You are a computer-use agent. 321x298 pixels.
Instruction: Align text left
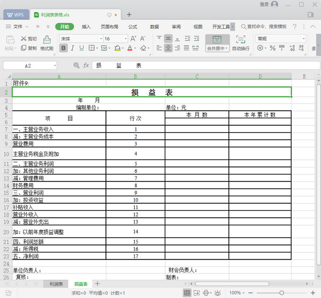pyautogui.click(x=159, y=48)
